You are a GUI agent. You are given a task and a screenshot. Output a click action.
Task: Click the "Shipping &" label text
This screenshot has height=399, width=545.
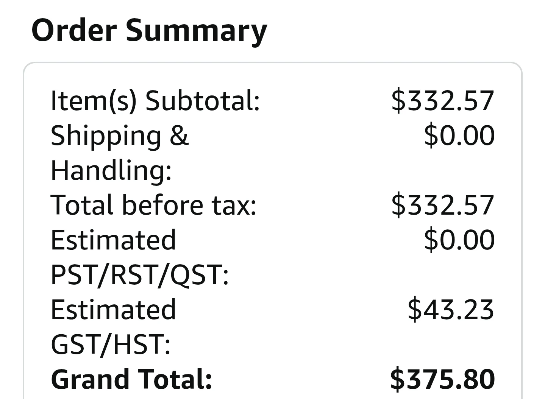[119, 136]
